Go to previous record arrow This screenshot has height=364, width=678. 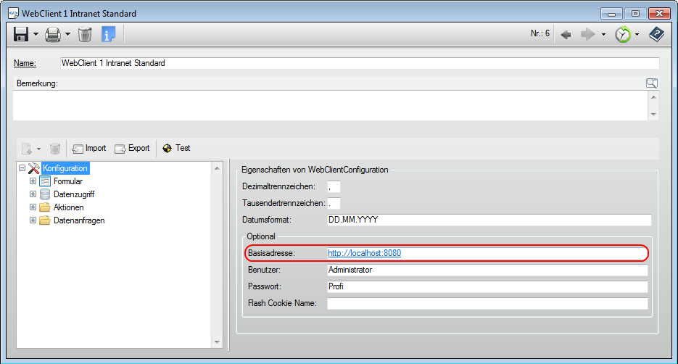tap(566, 34)
